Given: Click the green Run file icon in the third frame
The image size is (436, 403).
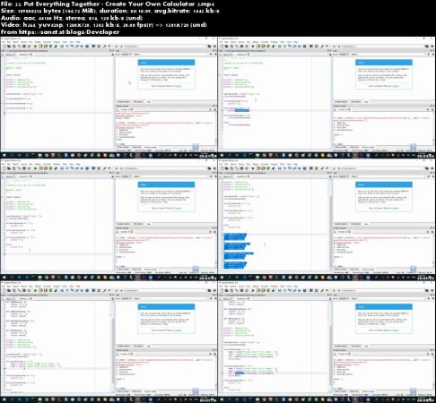Looking at the screenshot, I should (35, 168).
